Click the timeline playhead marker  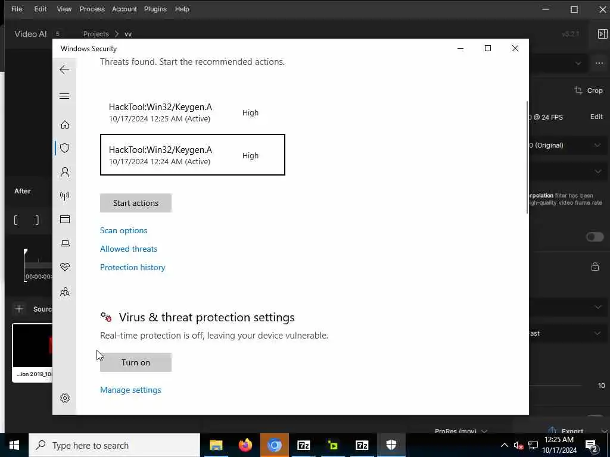(25, 252)
